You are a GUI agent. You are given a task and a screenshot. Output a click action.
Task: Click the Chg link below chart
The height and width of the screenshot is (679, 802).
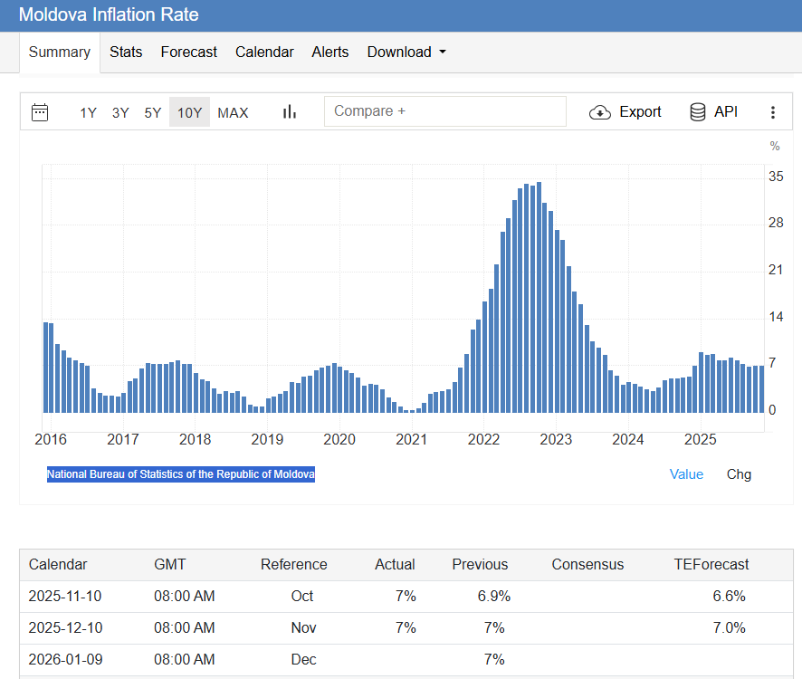coord(739,474)
